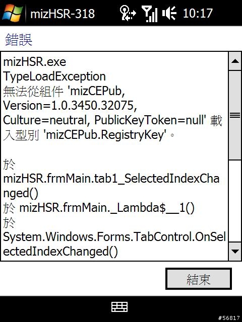242x322 pixels.
Task: Click the scrollbar up arrow
Action: [x=235, y=61]
